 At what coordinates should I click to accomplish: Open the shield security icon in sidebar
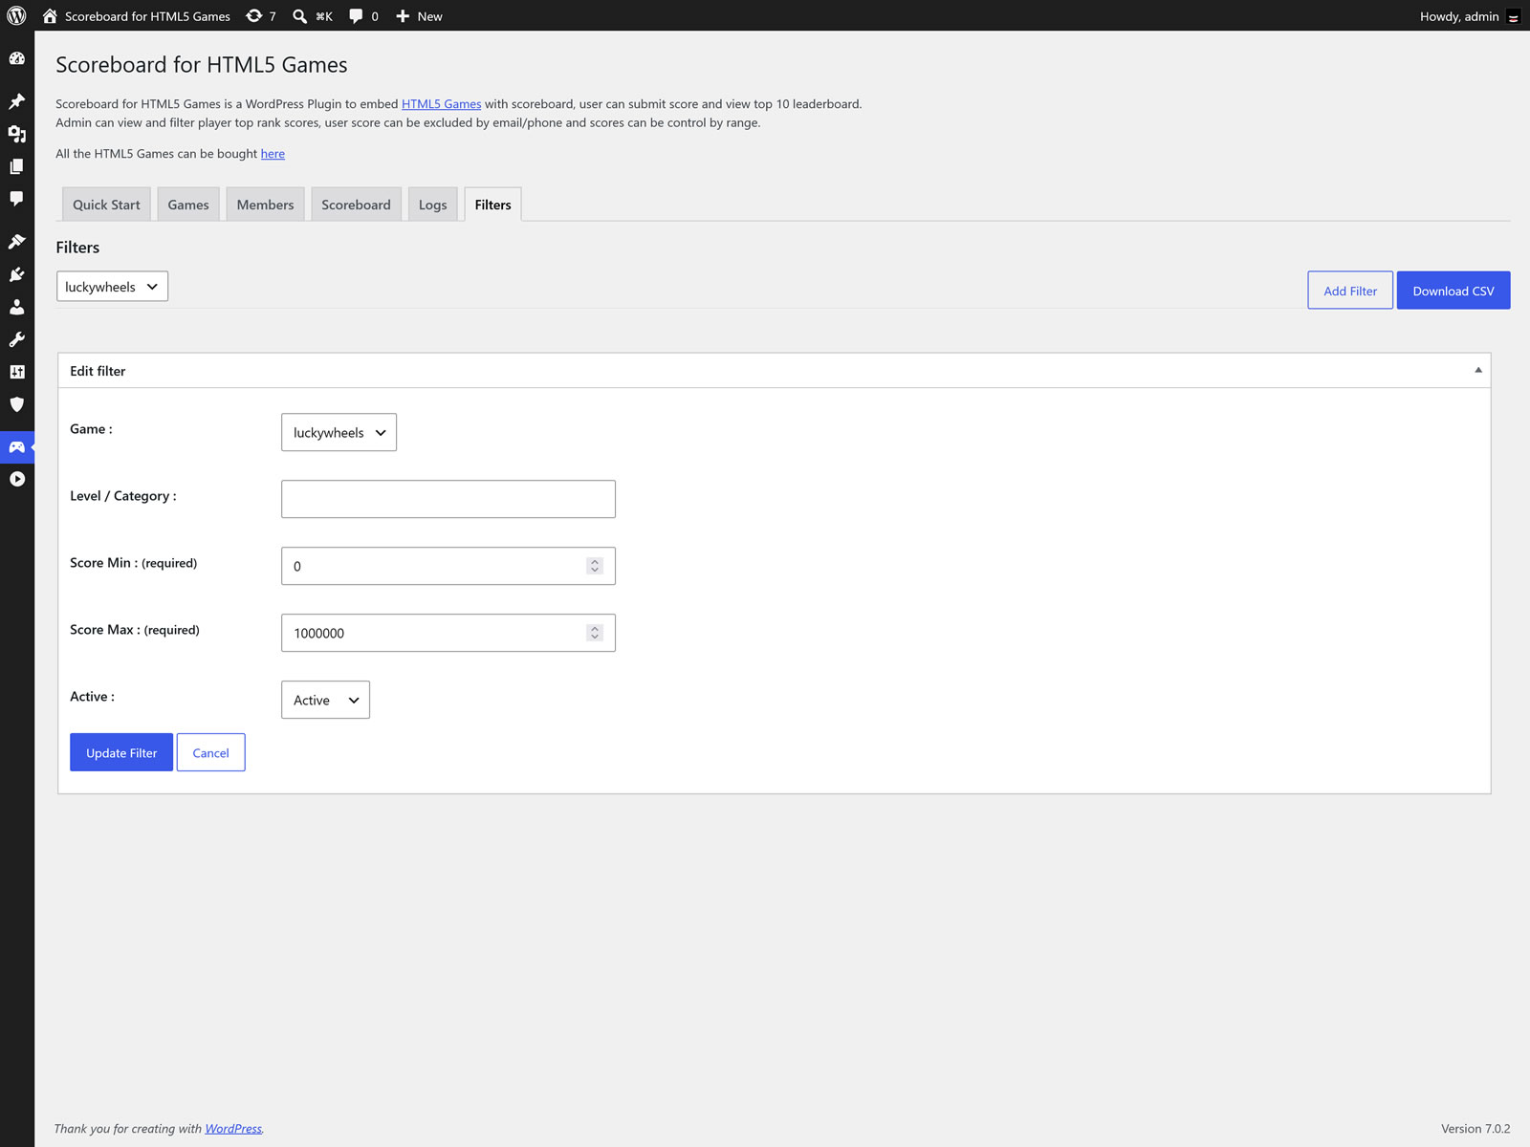(16, 404)
